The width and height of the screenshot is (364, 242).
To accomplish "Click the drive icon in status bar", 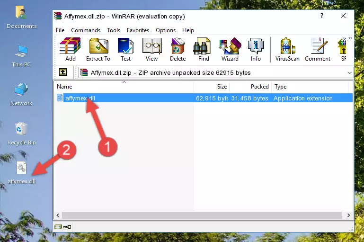I will click(58, 227).
